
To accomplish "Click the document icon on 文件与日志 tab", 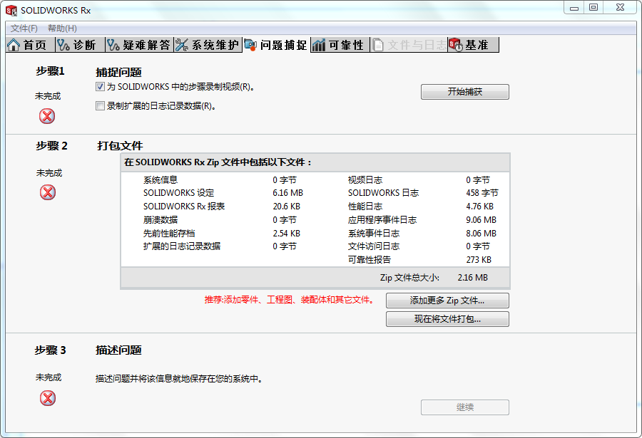I will pyautogui.click(x=378, y=45).
